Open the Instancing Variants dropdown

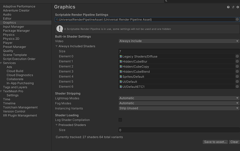[x=179, y=108]
